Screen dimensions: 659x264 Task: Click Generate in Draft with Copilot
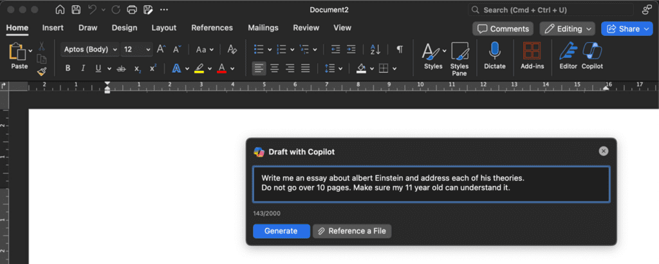(x=281, y=231)
